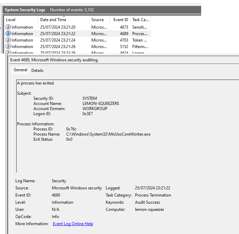Sort events by the Source column header
The image size is (239, 234).
98,20
